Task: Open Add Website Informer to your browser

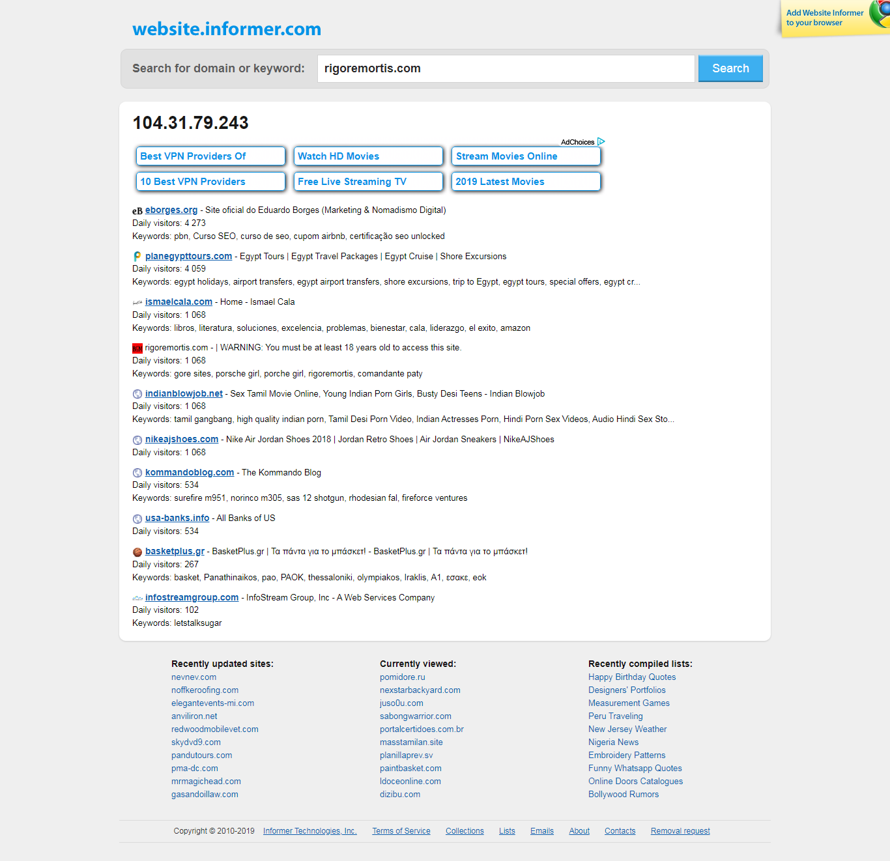Action: [825, 18]
